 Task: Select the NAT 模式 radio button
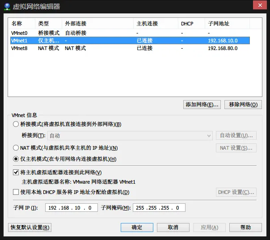[x=16, y=148]
